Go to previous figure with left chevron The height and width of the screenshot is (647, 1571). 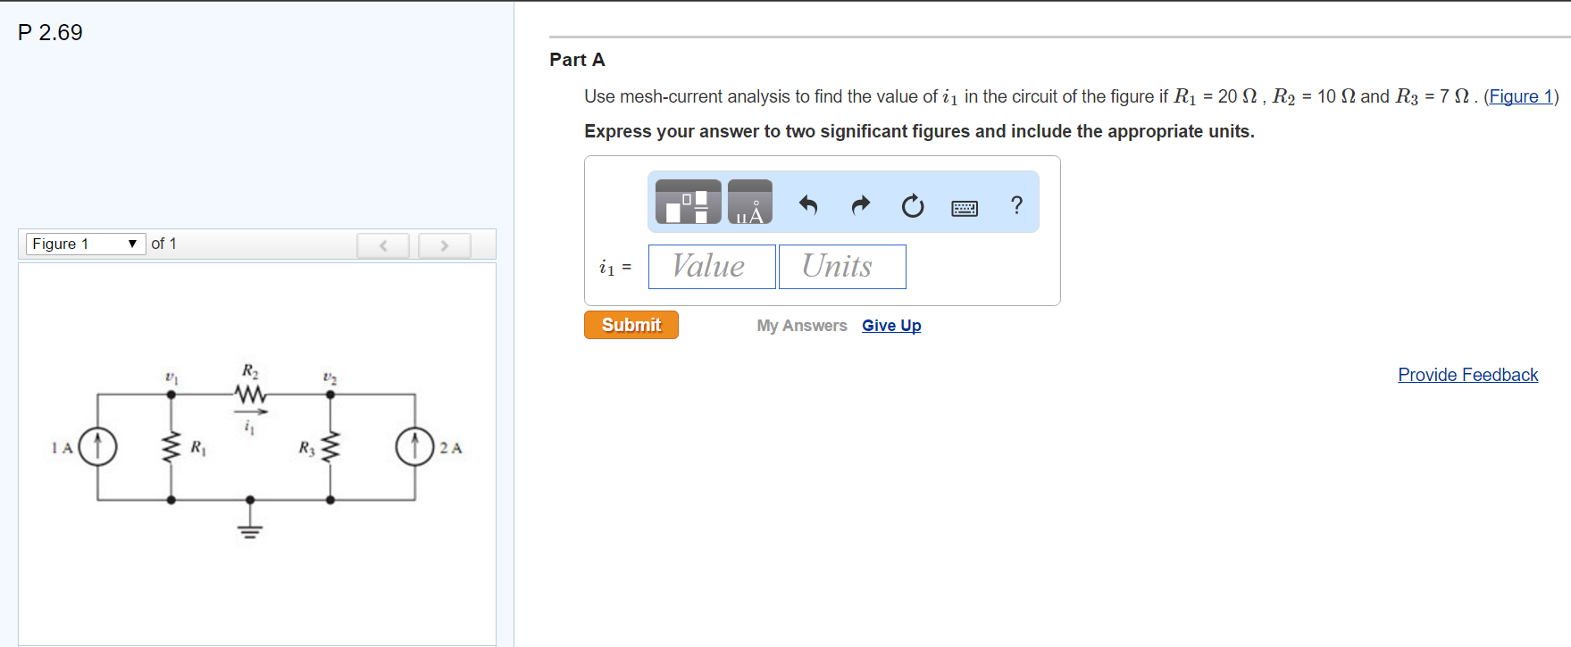pyautogui.click(x=382, y=245)
